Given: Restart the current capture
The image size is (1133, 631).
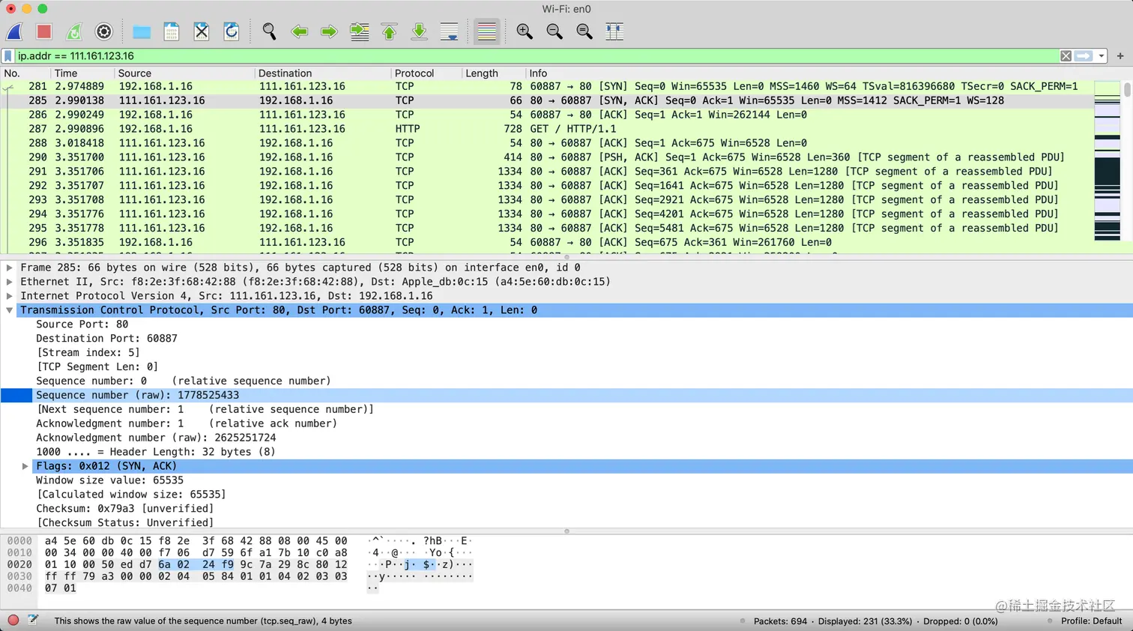Looking at the screenshot, I should (74, 31).
